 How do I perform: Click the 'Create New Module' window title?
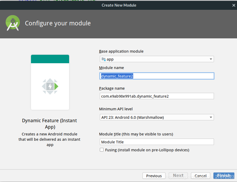(119, 5)
